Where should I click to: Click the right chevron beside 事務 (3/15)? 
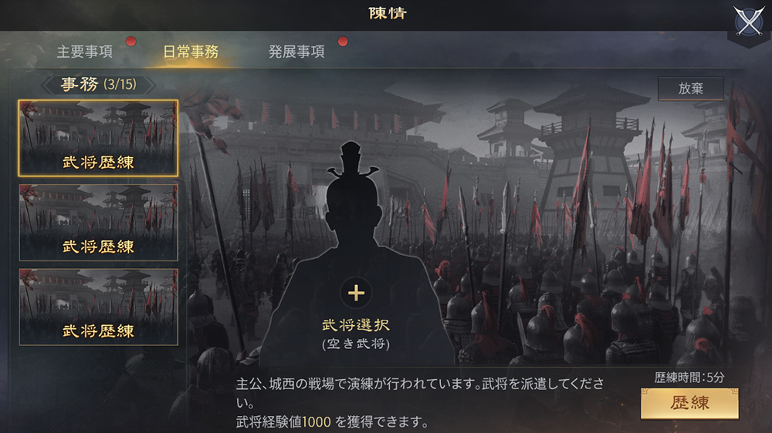pyautogui.click(x=150, y=85)
